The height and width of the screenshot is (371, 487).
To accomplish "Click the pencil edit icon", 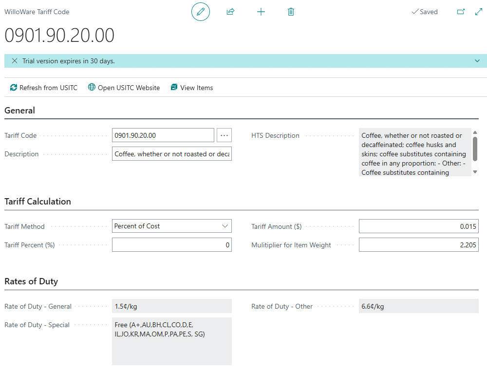I will pos(200,12).
